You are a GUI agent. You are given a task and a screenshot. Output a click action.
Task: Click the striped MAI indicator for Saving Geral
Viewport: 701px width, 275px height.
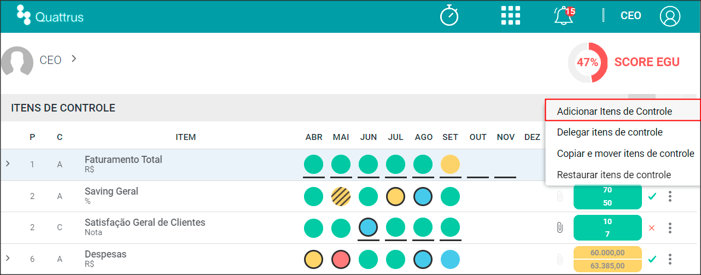341,196
